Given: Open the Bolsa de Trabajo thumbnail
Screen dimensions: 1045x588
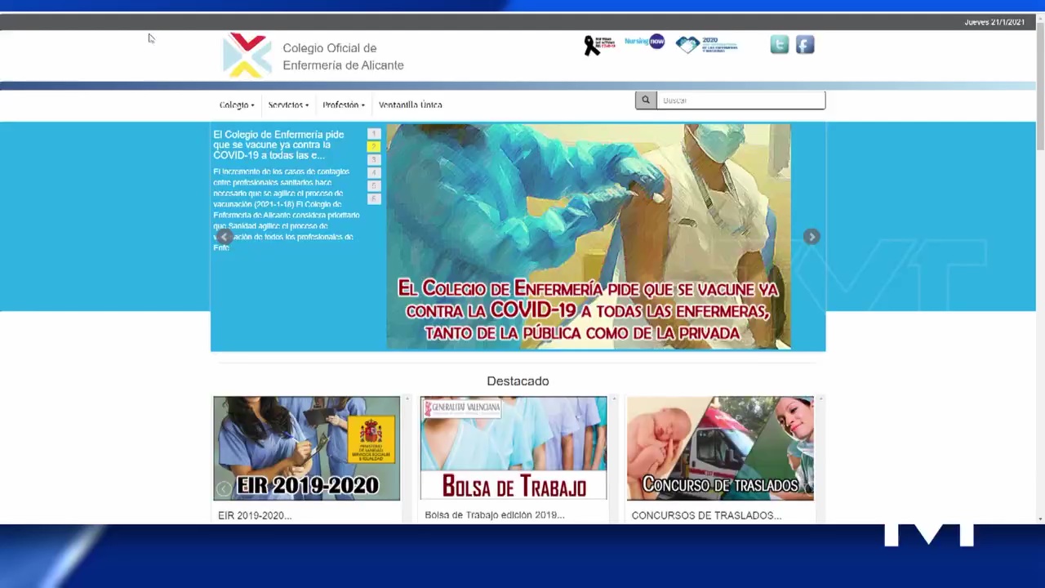Looking at the screenshot, I should click(514, 448).
